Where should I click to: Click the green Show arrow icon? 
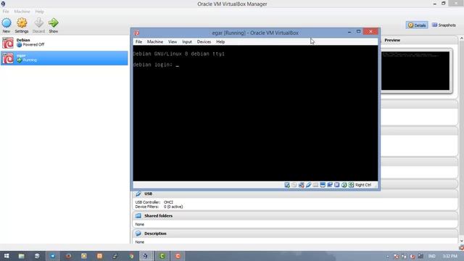click(53, 22)
